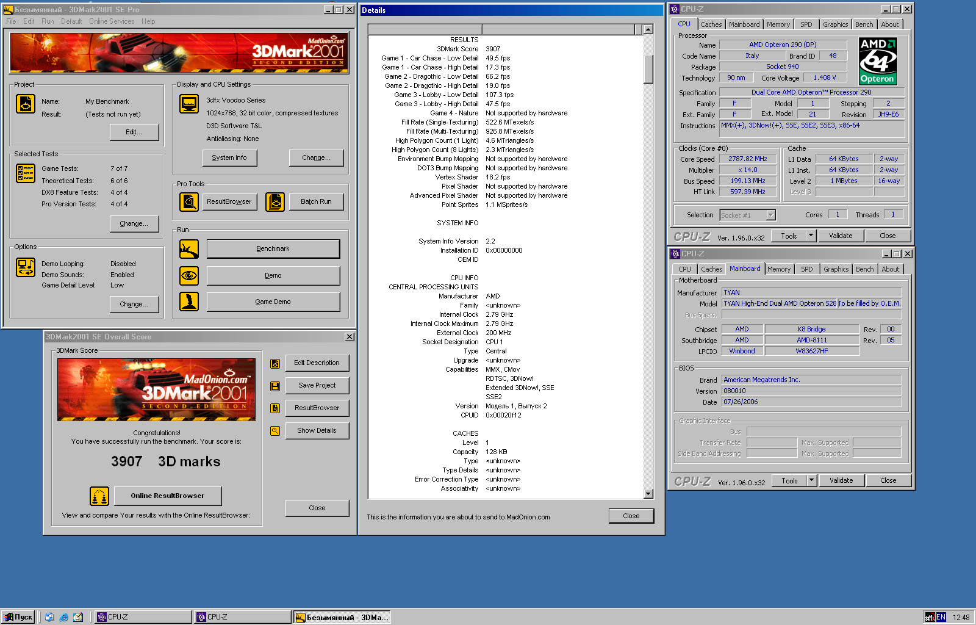The width and height of the screenshot is (976, 625).
Task: Click the Benchmark run icon
Action: 189,249
